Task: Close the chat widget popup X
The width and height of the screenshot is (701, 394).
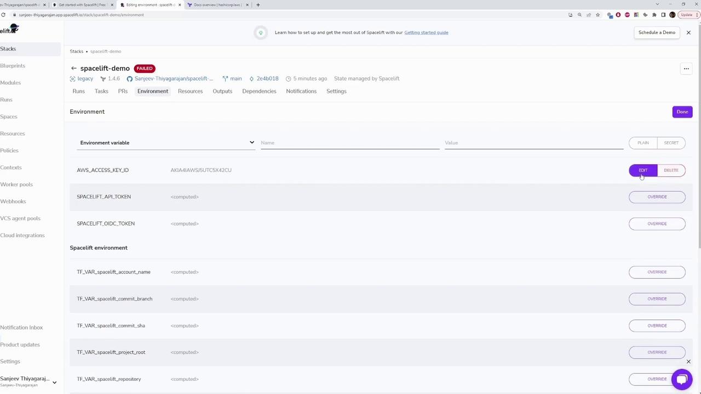Action: coord(688,362)
